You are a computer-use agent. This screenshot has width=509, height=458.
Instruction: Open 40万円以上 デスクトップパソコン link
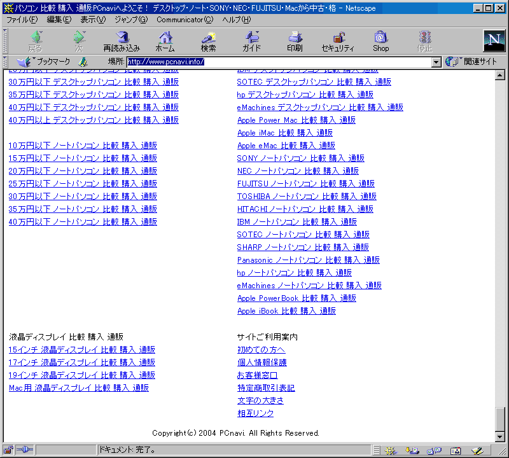(x=94, y=120)
